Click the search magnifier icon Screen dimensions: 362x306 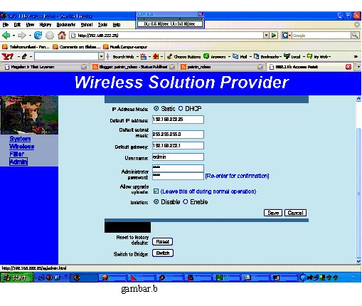pos(355,36)
